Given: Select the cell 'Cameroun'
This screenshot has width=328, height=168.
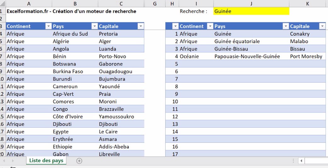Looking at the screenshot, I should [x=75, y=86].
